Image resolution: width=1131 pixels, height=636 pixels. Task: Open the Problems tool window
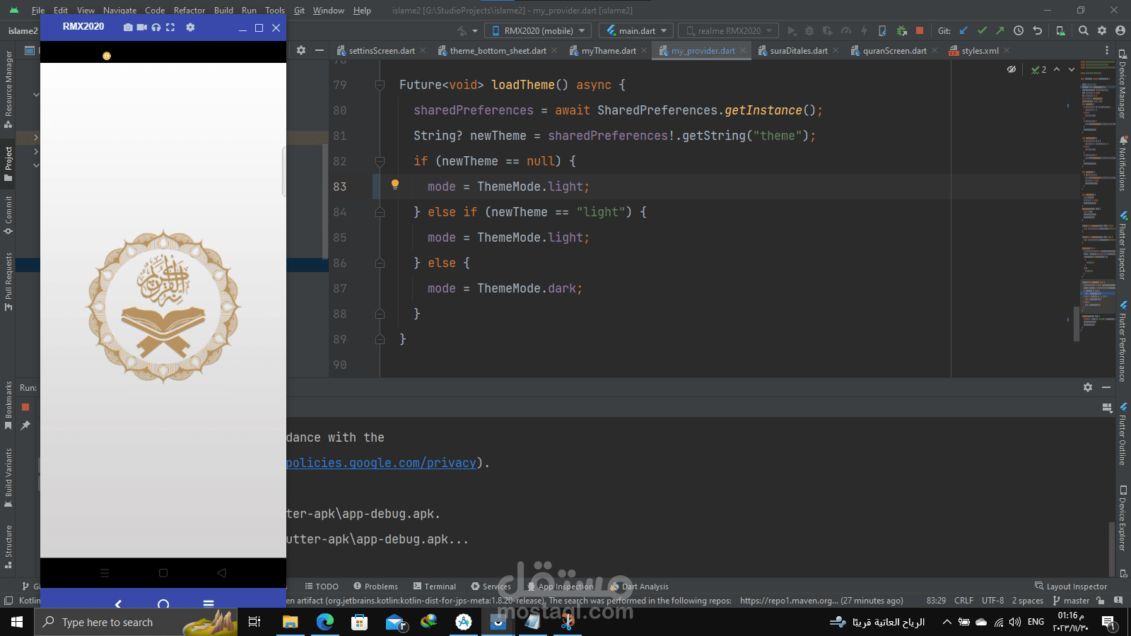coord(375,587)
